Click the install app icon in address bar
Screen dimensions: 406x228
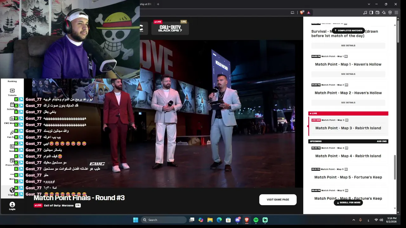(x=292, y=13)
